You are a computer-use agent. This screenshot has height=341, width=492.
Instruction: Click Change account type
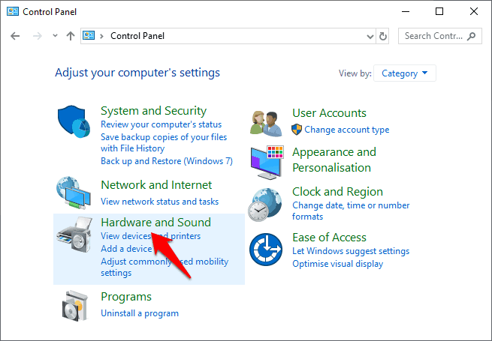(347, 130)
